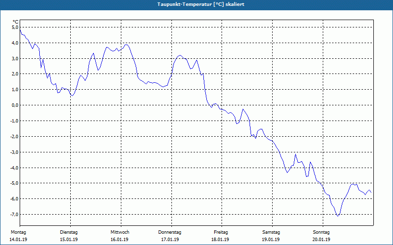Click the 5,0 y-axis value
Image resolution: width=393 pixels, height=245 pixels.
(x=15, y=27)
